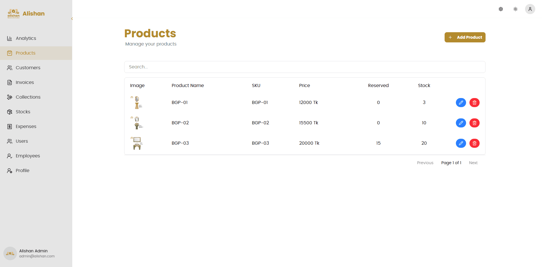Select the 15500 Tk price cell

tap(309, 123)
